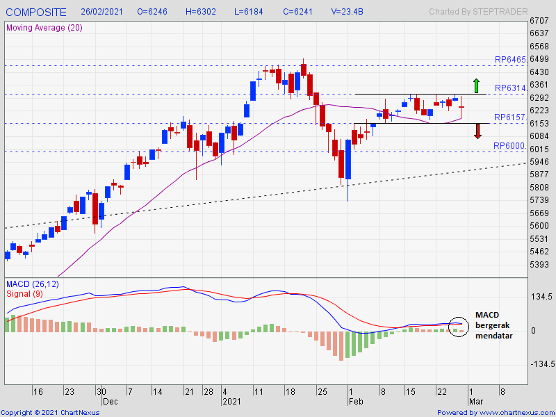Select the RP6000 price level label
Screen dimensions: 556x417
(510, 145)
